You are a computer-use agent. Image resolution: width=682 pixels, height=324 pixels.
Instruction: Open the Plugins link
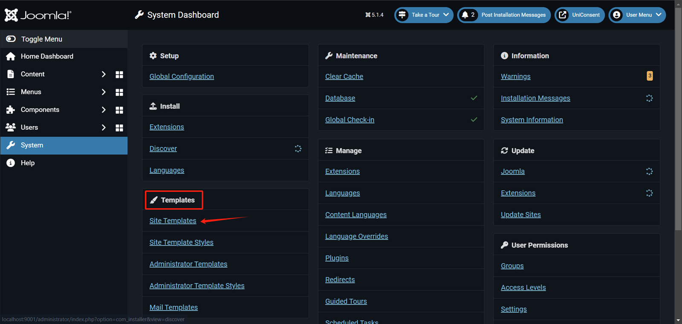click(337, 258)
